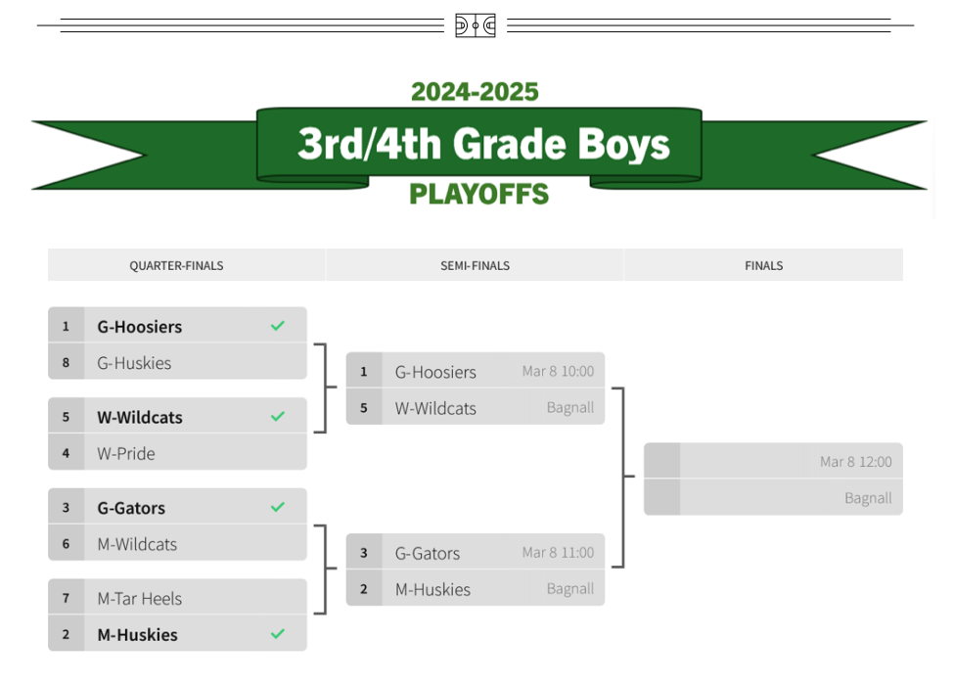Click the green checkmark beside W-Wildcats
The image size is (954, 684).
(278, 417)
